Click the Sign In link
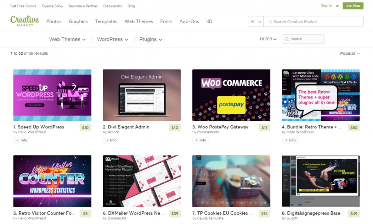The image size is (373, 224). coord(327,5)
